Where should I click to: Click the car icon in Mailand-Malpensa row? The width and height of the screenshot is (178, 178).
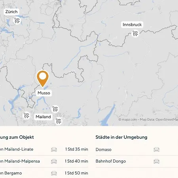[x=54, y=161]
